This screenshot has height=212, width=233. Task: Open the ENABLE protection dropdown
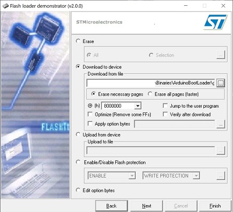coord(132,176)
